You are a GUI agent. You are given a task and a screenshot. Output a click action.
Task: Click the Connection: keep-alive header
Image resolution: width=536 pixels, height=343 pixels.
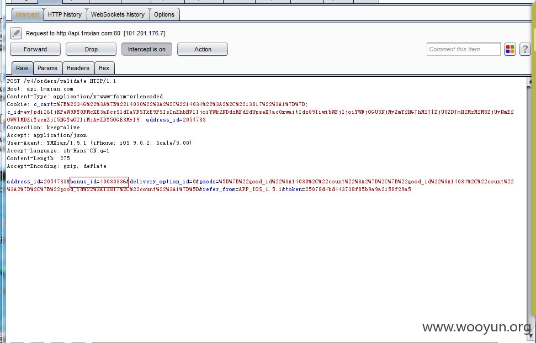[x=44, y=127]
